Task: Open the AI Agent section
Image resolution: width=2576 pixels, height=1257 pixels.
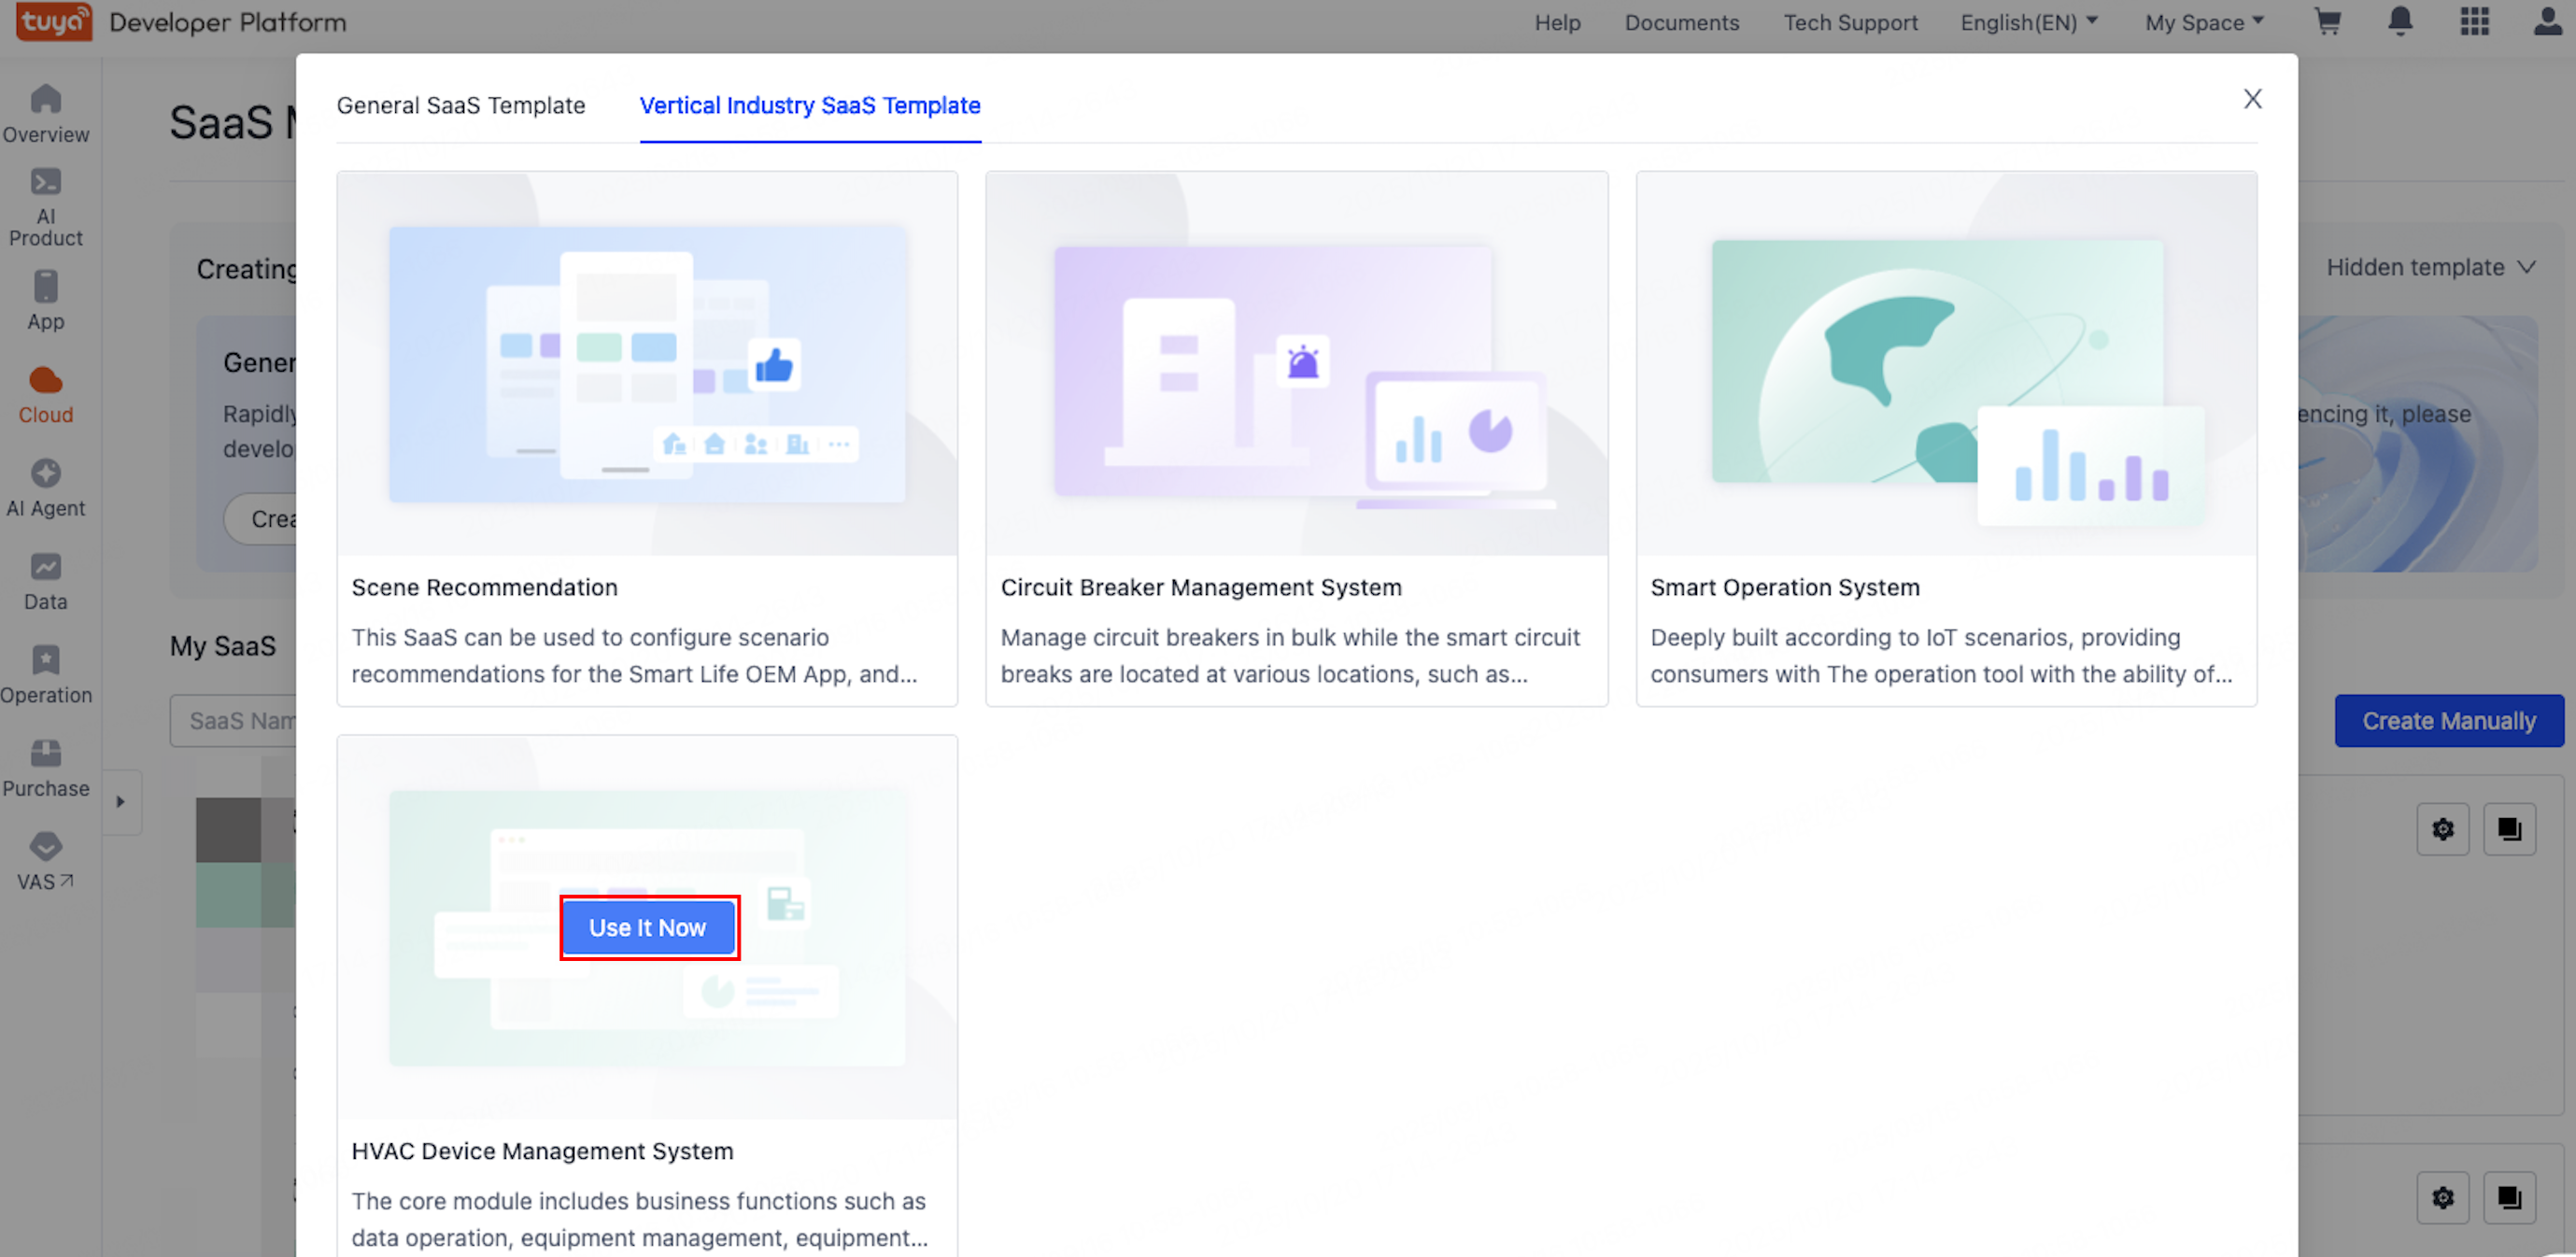Action: click(46, 485)
